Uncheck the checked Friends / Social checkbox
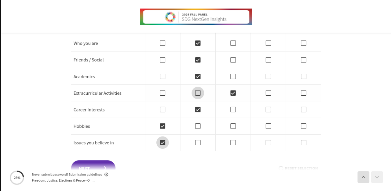391x191 pixels. coord(198,60)
